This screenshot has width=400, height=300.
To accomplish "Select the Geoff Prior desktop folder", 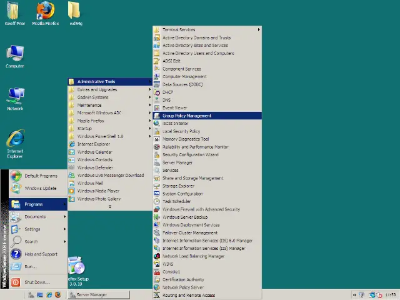I will click(15, 13).
